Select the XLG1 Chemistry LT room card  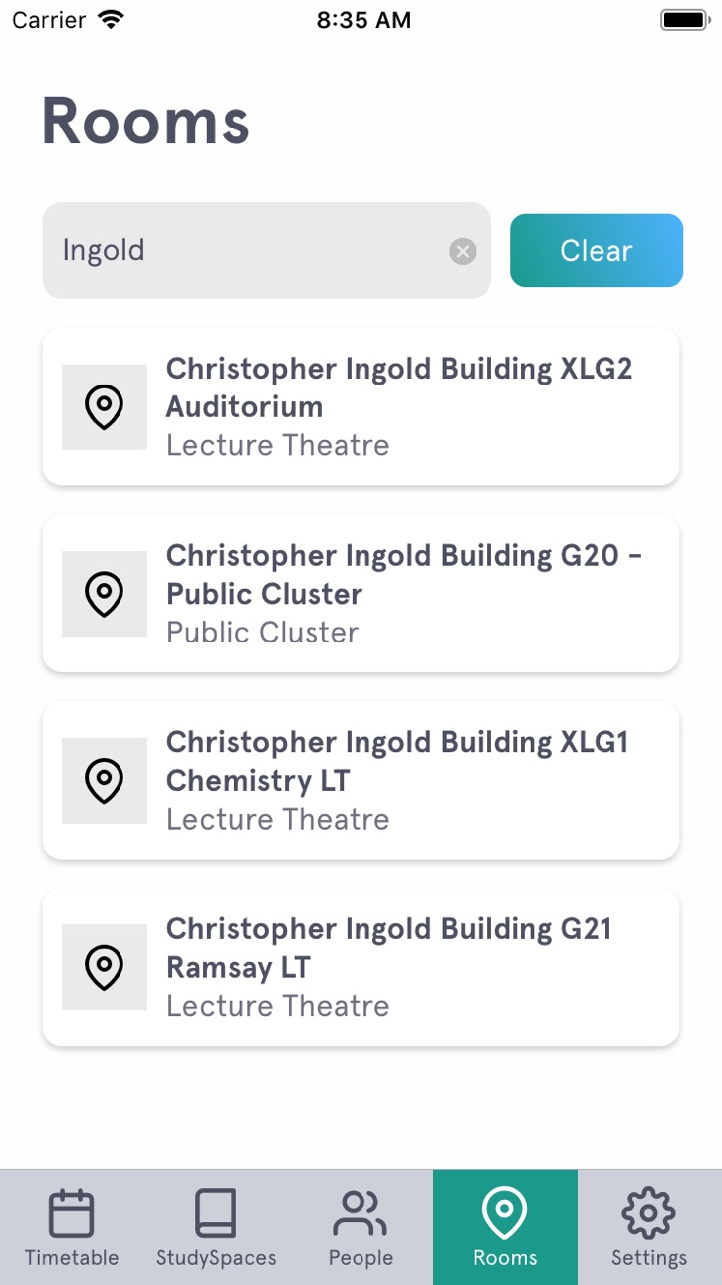(361, 780)
